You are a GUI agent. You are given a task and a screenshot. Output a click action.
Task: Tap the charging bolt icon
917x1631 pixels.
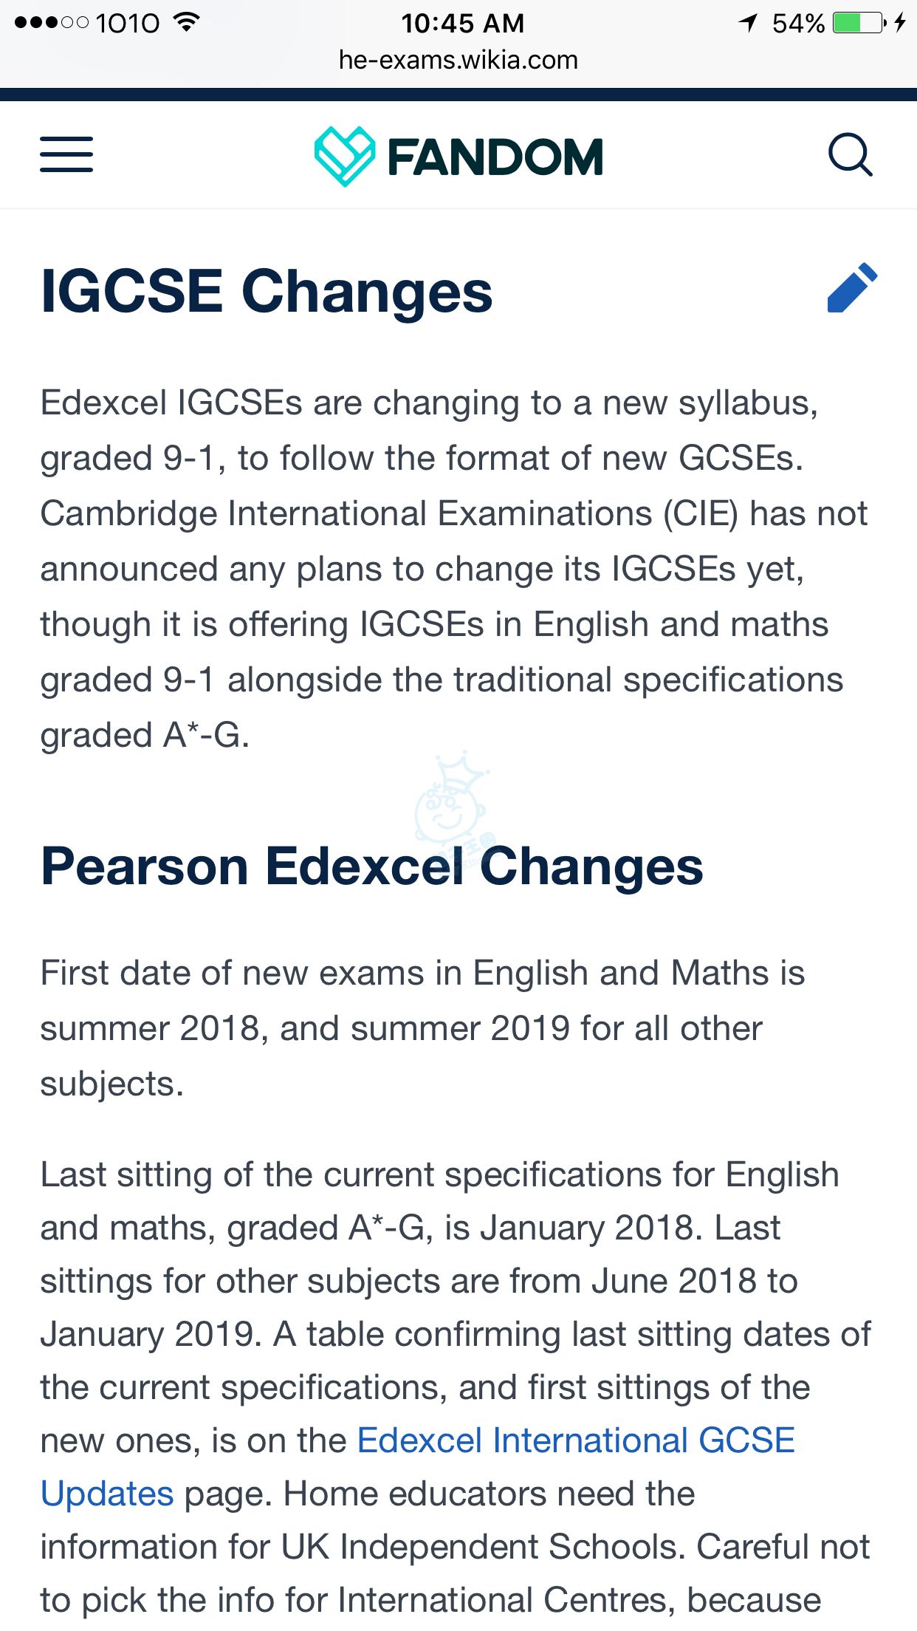(900, 23)
